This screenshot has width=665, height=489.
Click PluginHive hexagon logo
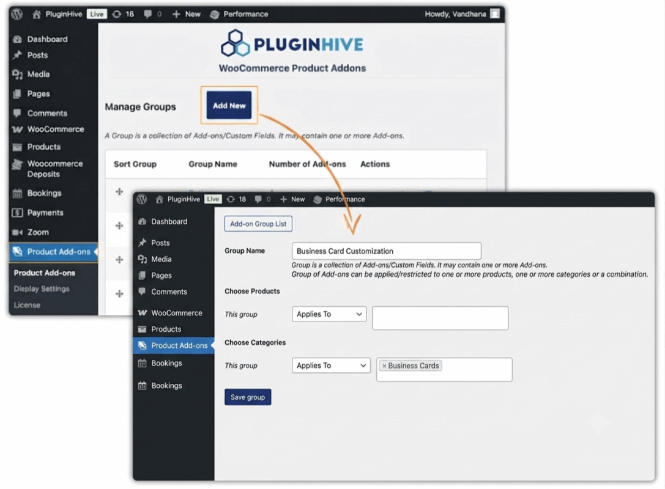235,43
